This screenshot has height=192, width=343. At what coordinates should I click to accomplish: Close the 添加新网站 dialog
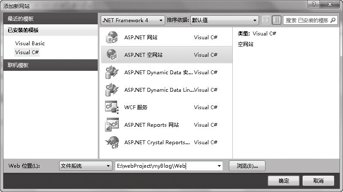pyautogui.click(x=330, y=4)
